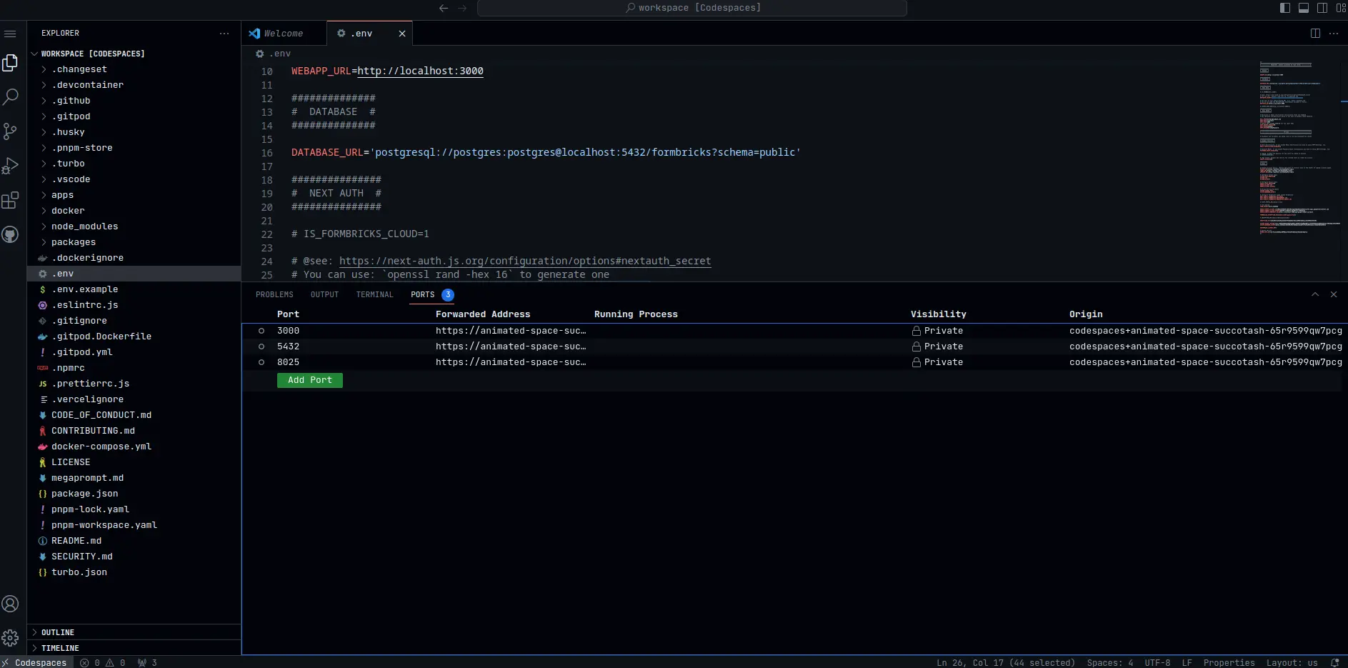Open notifications bell in status bar
The image size is (1348, 668).
tap(1334, 662)
